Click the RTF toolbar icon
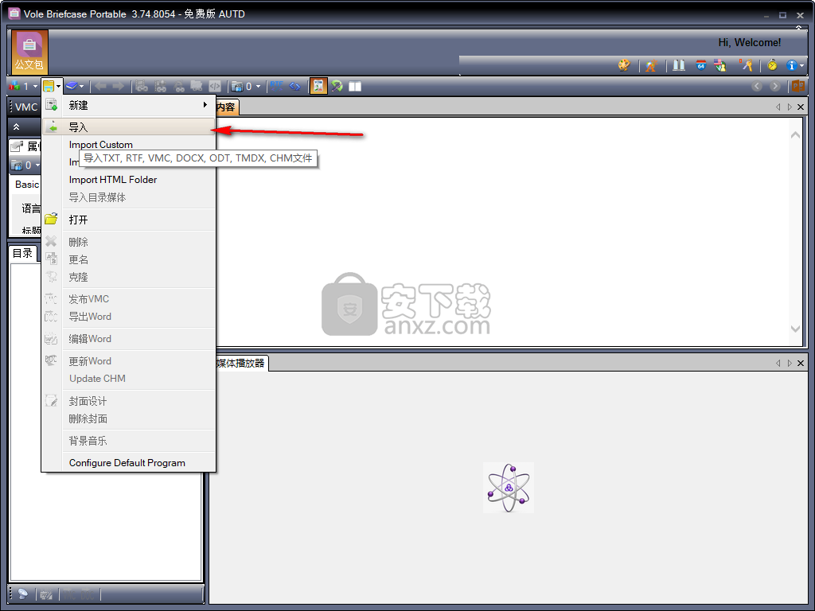The image size is (815, 611). 276,86
